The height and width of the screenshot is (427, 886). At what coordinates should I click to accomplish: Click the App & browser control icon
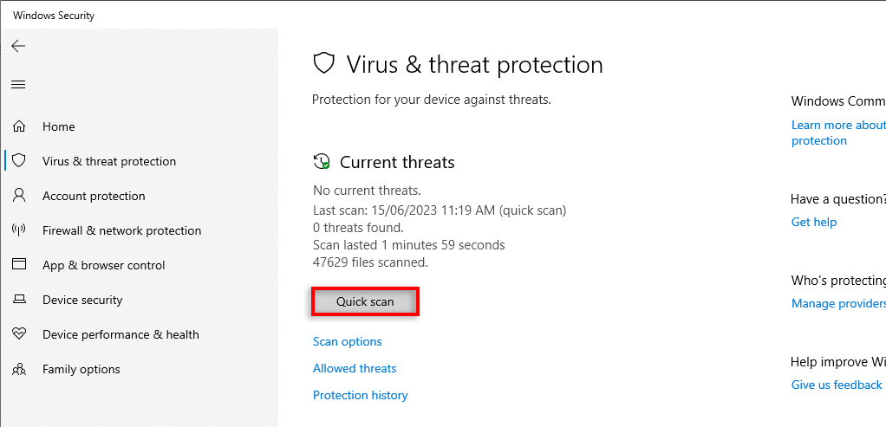pyautogui.click(x=18, y=265)
